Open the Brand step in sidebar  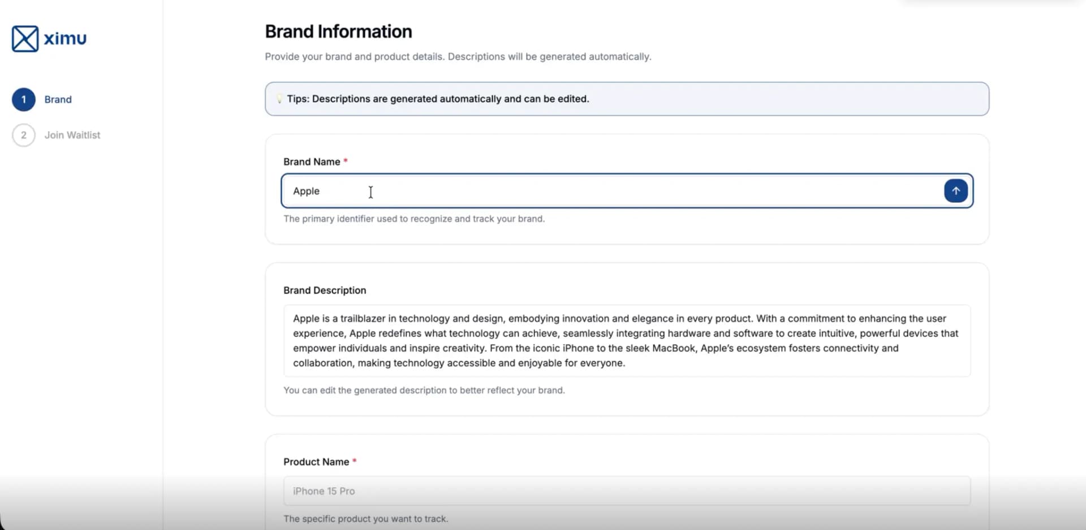pos(58,99)
